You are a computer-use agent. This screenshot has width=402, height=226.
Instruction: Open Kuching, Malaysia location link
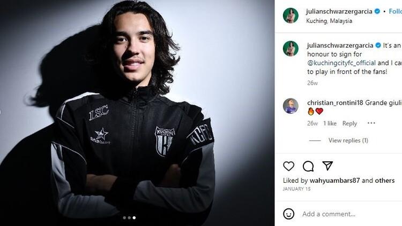click(x=329, y=21)
